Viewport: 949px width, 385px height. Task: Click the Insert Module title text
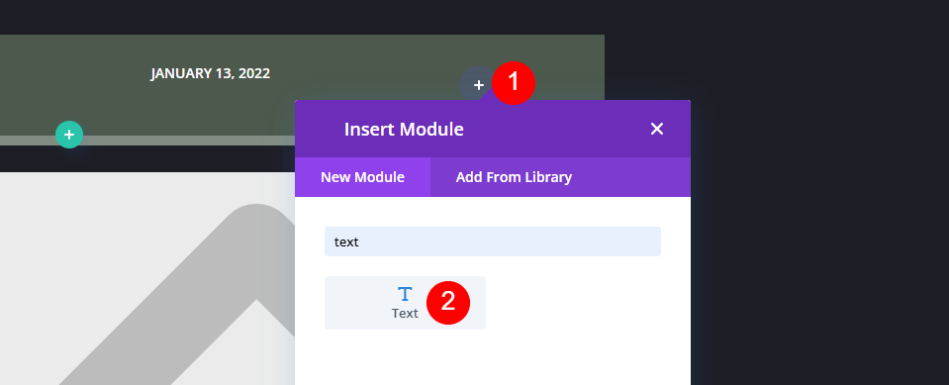coord(404,129)
